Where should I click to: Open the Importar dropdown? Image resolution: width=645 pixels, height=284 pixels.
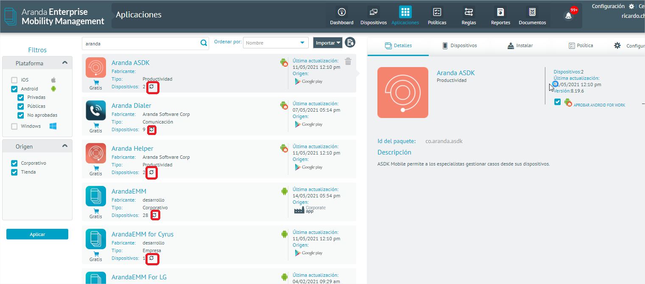point(328,43)
